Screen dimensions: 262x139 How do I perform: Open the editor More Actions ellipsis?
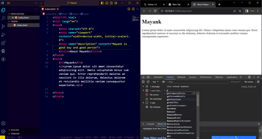[138, 9]
